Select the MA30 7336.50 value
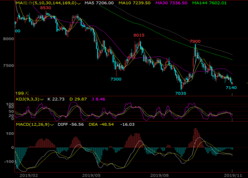This screenshot has height=178, width=248. [171, 3]
